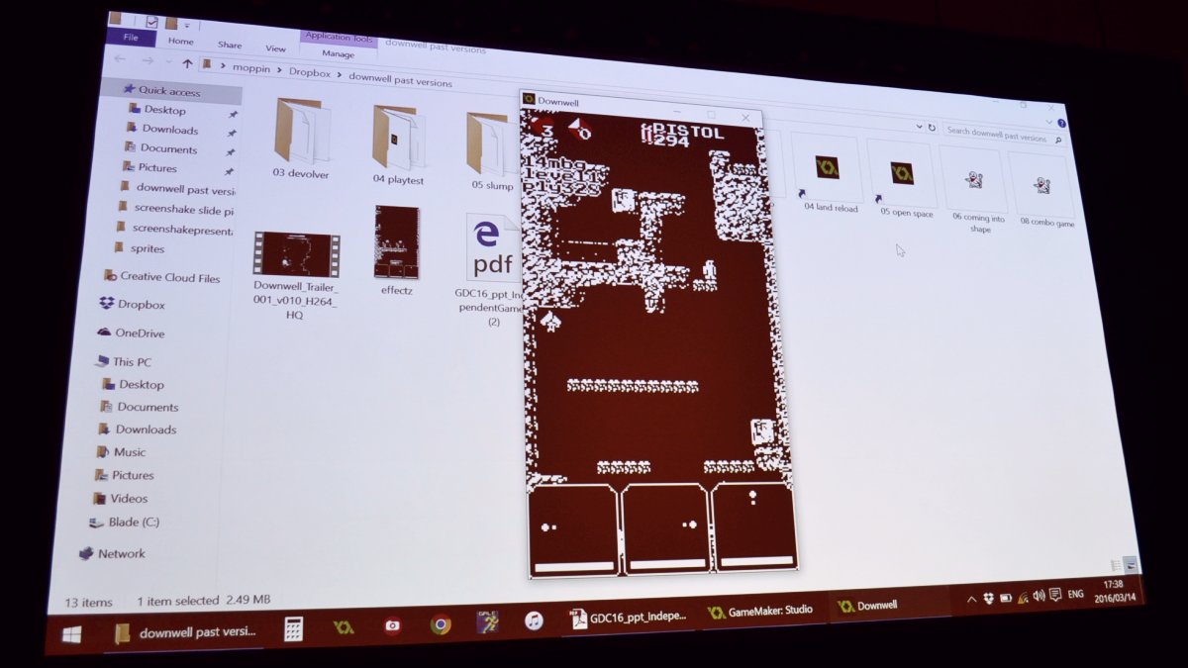Image resolution: width=1188 pixels, height=668 pixels.
Task: Open the View ribbon tab
Action: 275,48
